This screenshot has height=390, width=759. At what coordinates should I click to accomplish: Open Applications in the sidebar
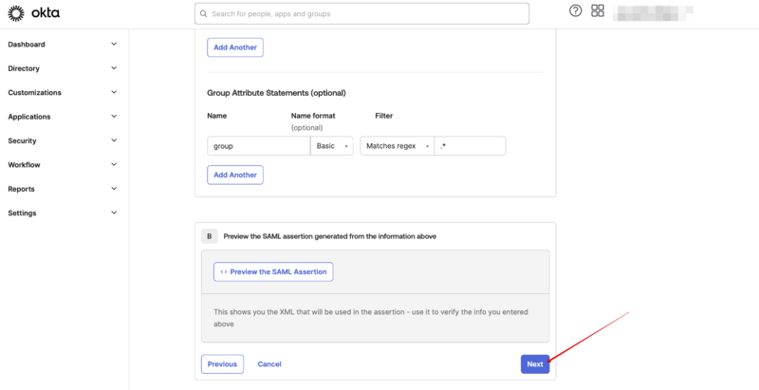coord(29,117)
